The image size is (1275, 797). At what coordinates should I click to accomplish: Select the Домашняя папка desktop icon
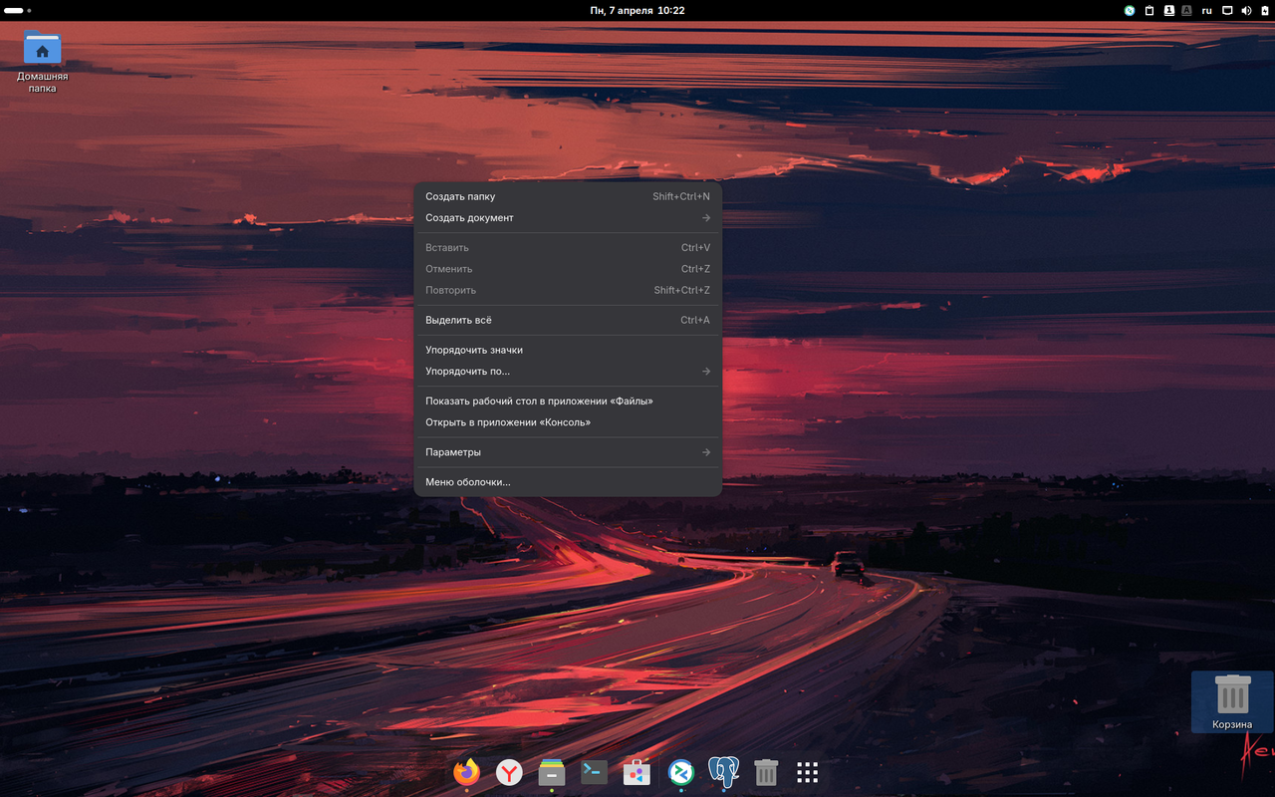pos(42,62)
